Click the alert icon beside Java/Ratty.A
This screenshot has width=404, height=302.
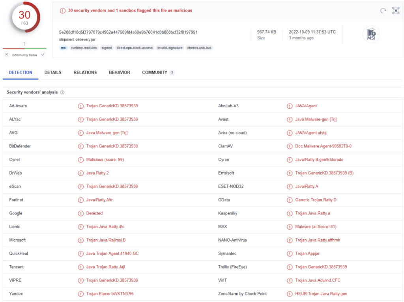point(290,186)
